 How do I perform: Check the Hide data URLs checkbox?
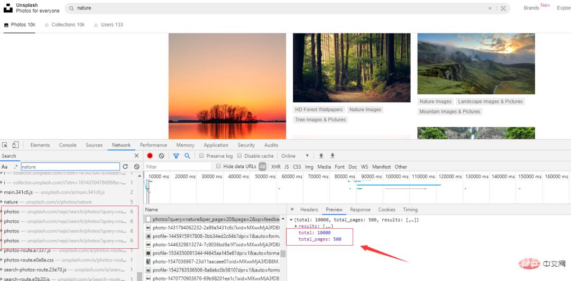coord(218,167)
